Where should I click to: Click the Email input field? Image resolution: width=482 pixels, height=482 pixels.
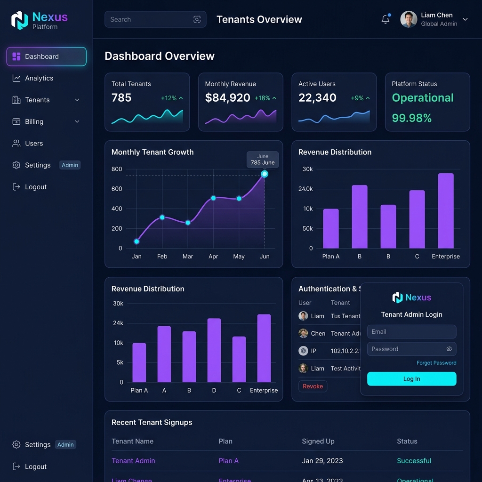[x=411, y=332]
